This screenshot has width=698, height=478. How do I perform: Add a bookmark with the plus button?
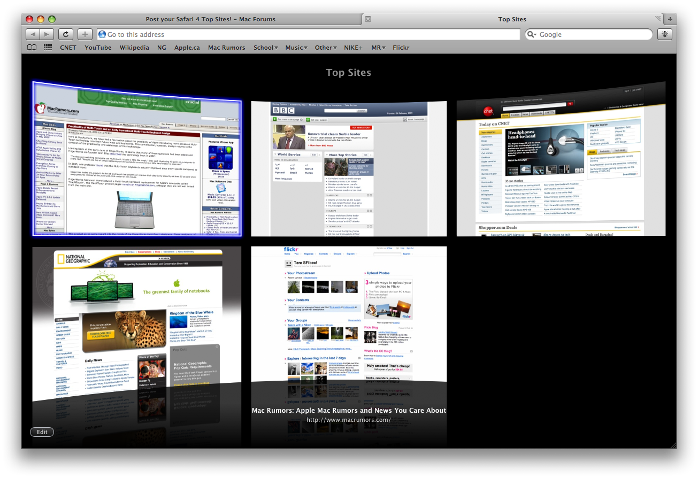(x=85, y=34)
